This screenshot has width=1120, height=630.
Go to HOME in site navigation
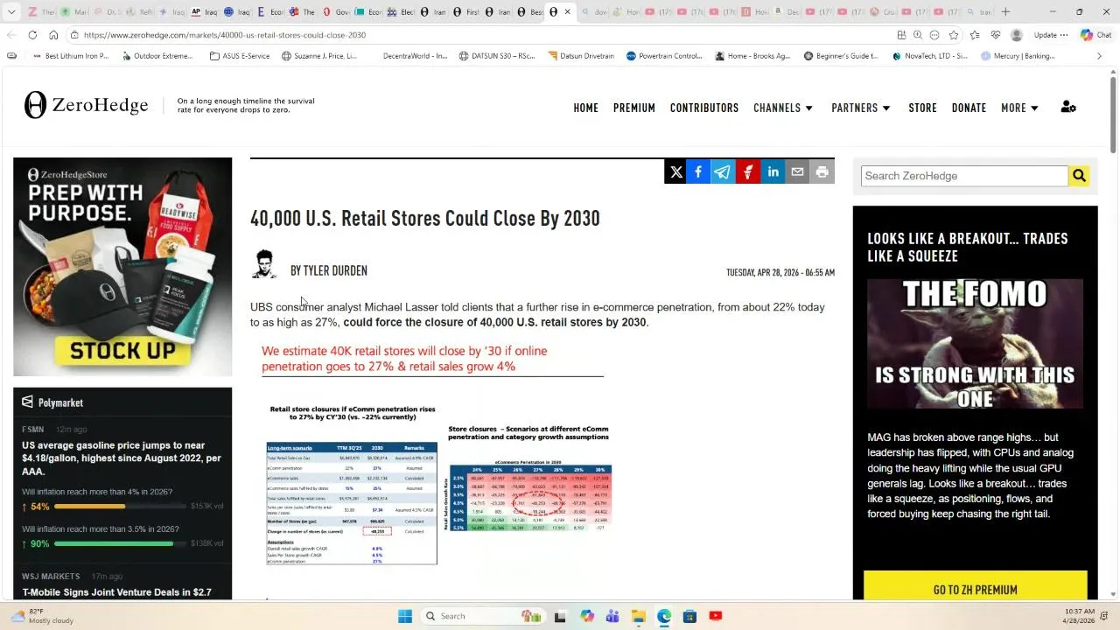[586, 108]
